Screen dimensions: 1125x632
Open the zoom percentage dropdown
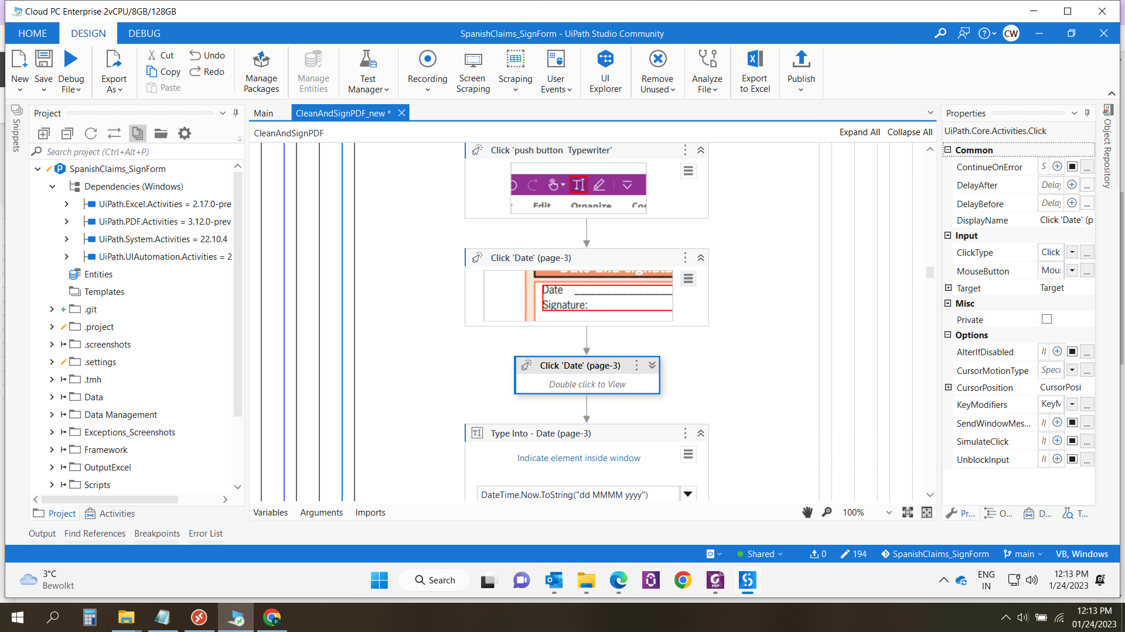tap(888, 513)
